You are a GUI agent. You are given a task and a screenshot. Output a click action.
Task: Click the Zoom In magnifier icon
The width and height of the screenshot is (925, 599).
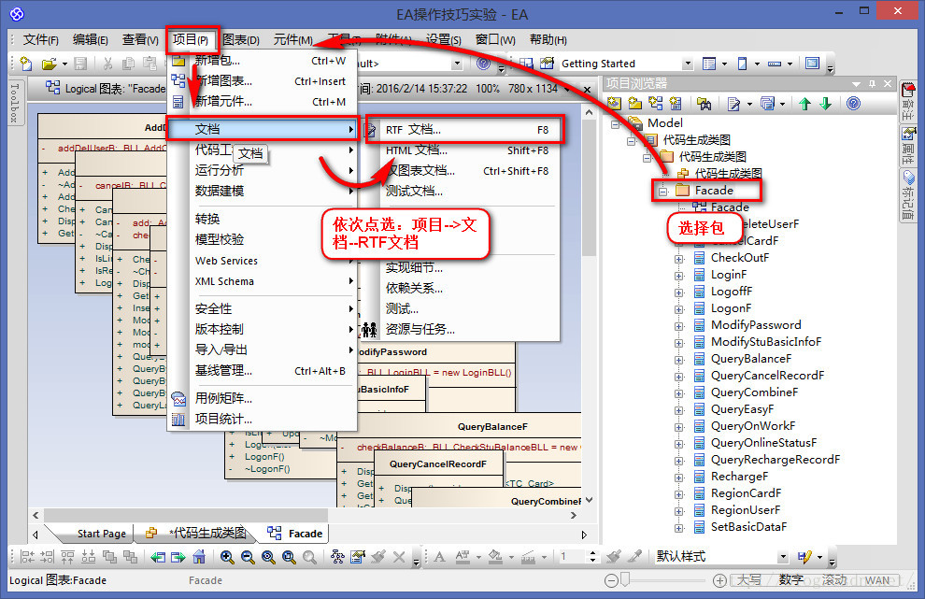[226, 557]
